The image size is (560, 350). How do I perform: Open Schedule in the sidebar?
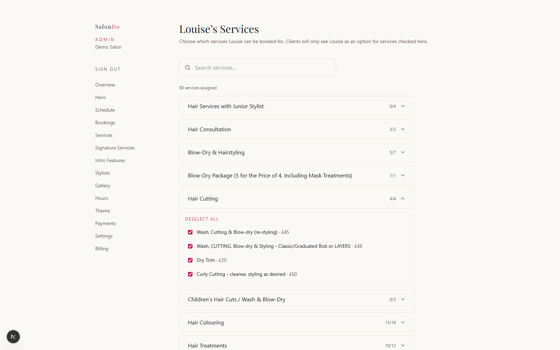coord(105,110)
